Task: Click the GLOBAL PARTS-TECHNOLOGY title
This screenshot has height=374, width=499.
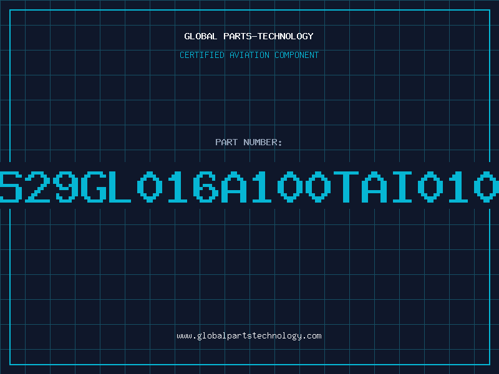Action: [x=249, y=36]
